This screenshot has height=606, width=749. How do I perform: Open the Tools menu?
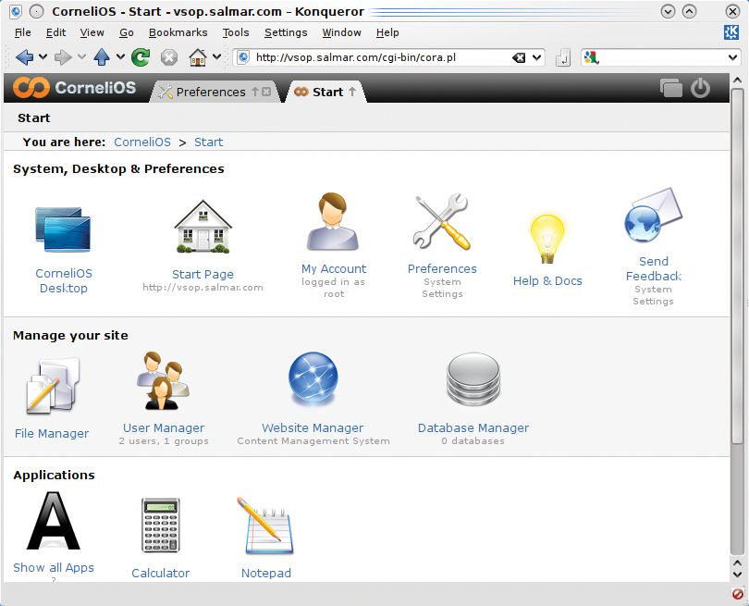tap(236, 32)
